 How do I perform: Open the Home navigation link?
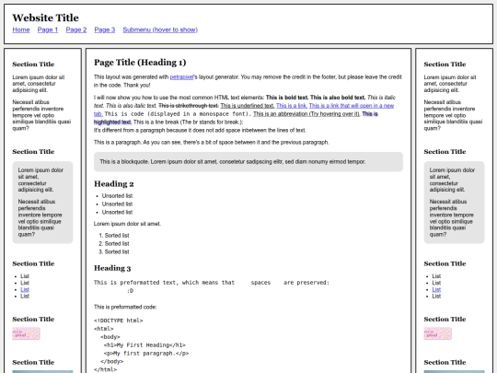pos(21,29)
